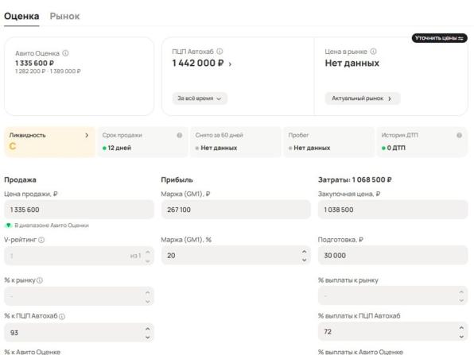Click info icon next to % к рынку
The width and height of the screenshot is (474, 355).
pos(40,280)
